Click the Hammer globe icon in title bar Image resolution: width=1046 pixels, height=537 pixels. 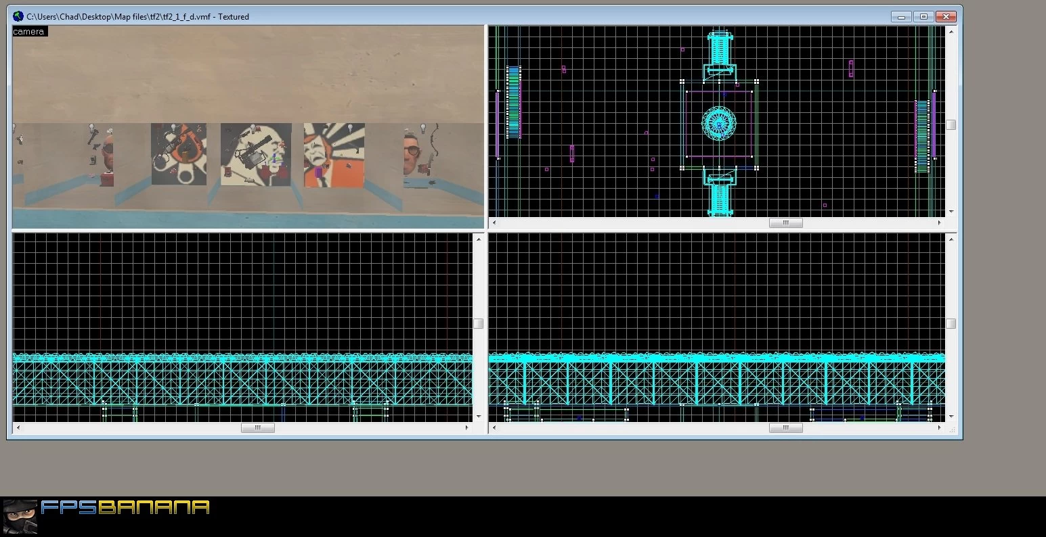[x=18, y=16]
